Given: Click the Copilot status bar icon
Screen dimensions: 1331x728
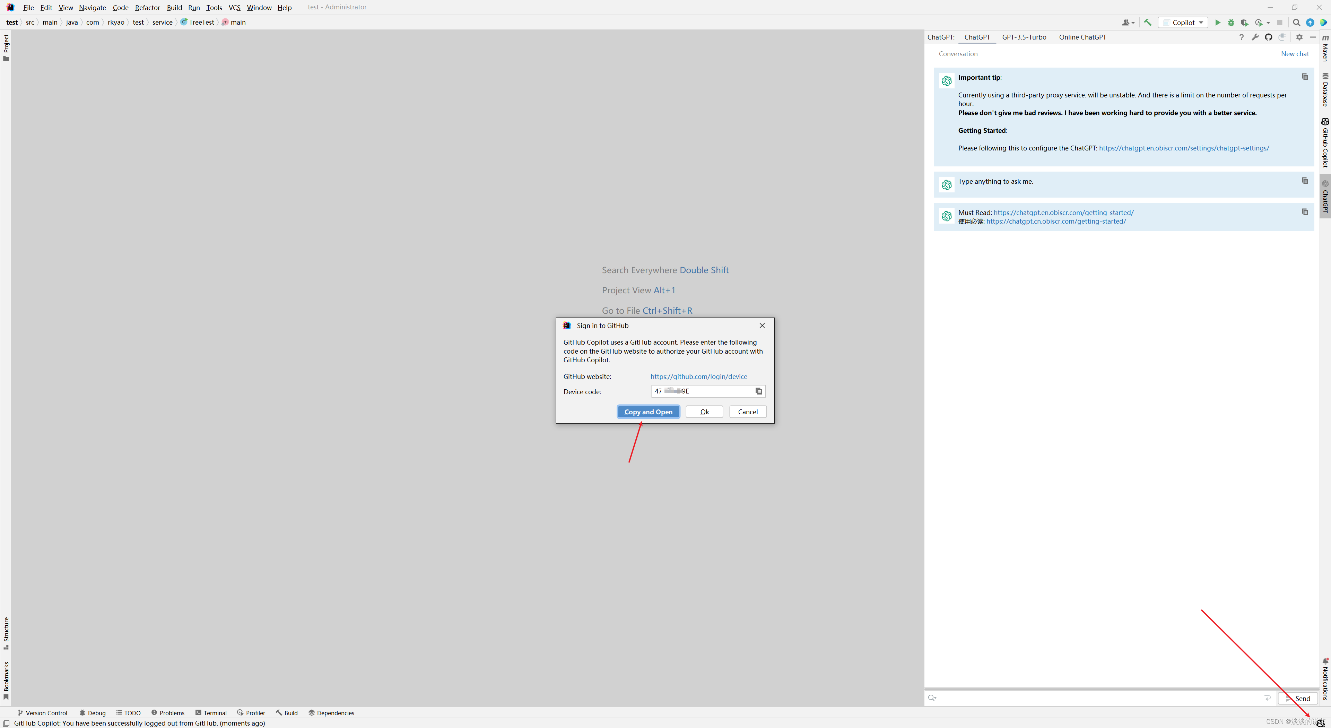Looking at the screenshot, I should point(1321,723).
